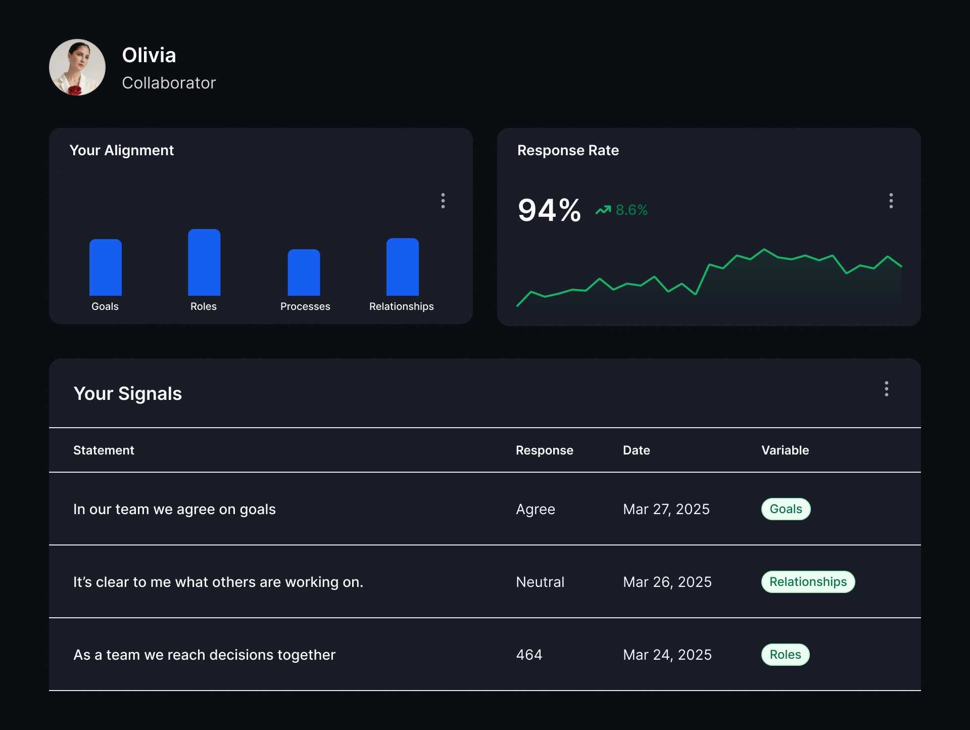Click the green trending-up arrow icon

point(603,210)
